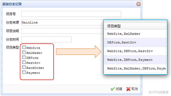The height and width of the screenshot is (96, 171).
Task: Check the DBForm checkbox
Action: (24, 57)
